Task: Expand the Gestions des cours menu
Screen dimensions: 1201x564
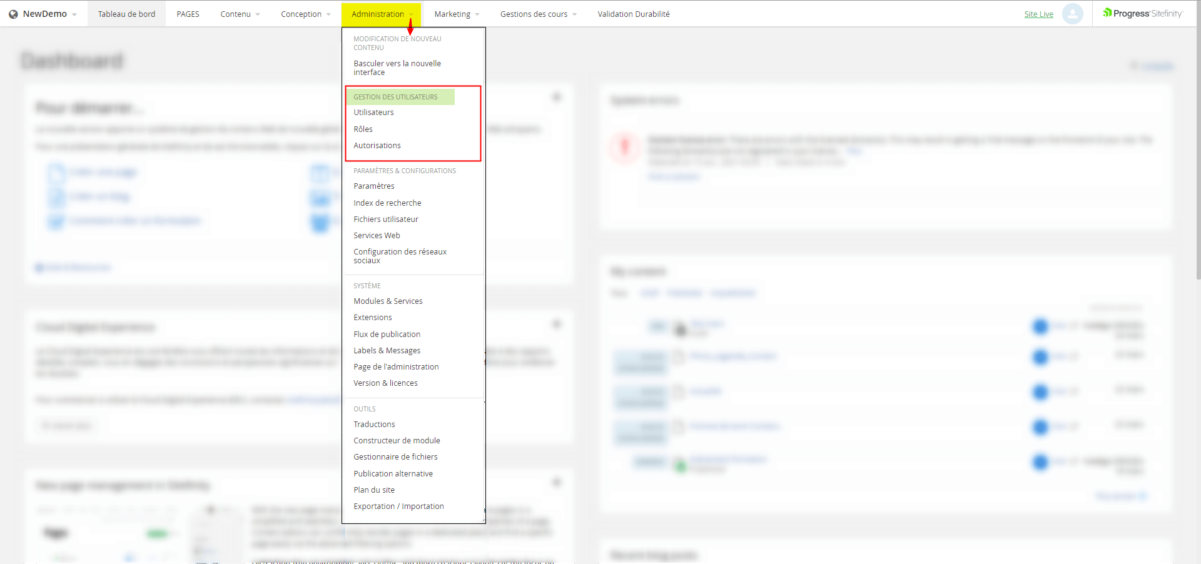Action: click(x=538, y=14)
